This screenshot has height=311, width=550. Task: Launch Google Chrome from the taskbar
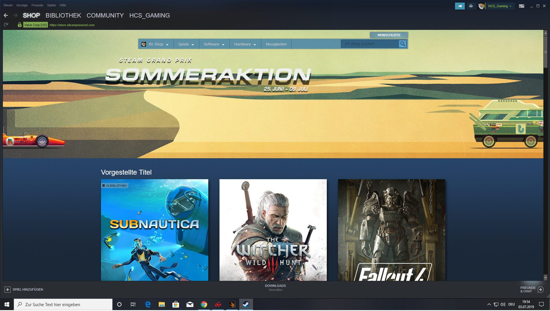(x=204, y=305)
